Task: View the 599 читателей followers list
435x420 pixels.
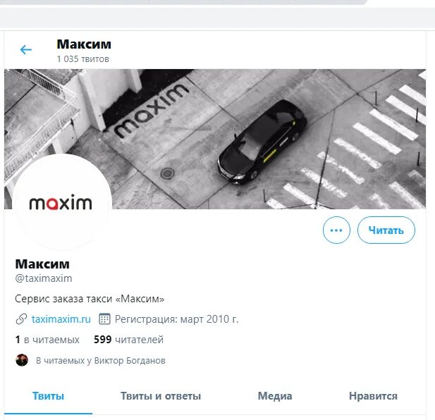Action: [128, 340]
